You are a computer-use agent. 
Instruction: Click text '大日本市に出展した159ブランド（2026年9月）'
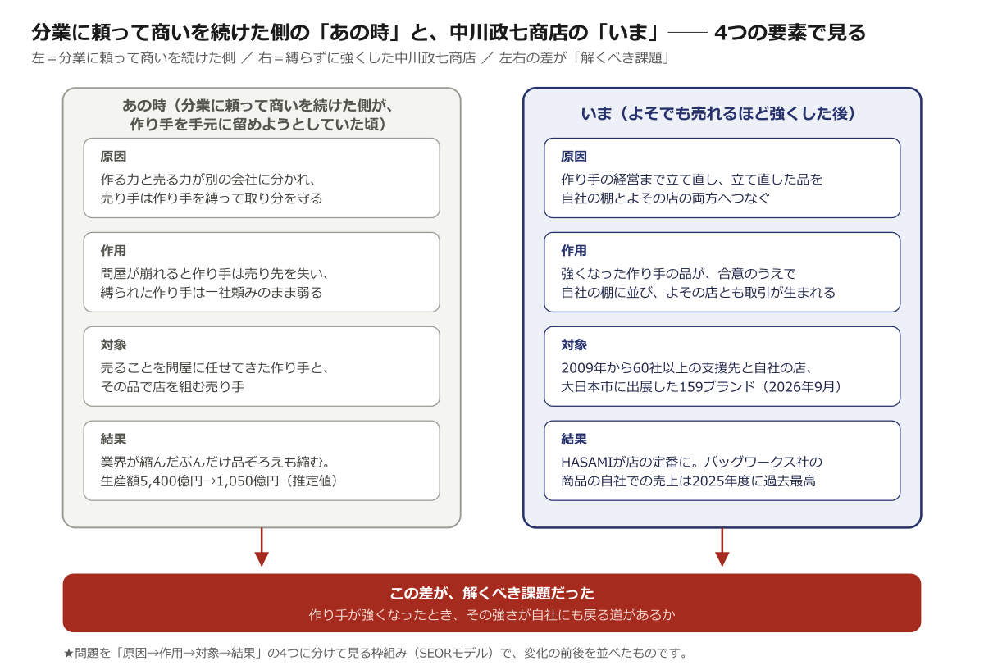click(702, 387)
